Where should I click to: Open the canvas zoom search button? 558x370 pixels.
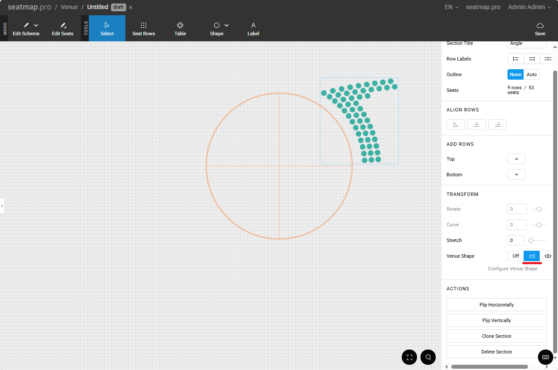pos(428,357)
